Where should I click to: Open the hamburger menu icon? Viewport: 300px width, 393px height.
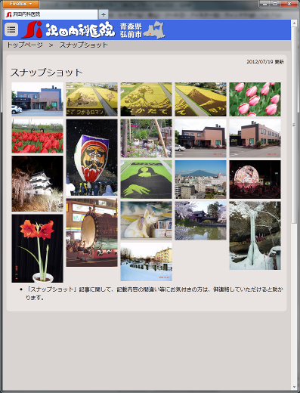point(11,29)
